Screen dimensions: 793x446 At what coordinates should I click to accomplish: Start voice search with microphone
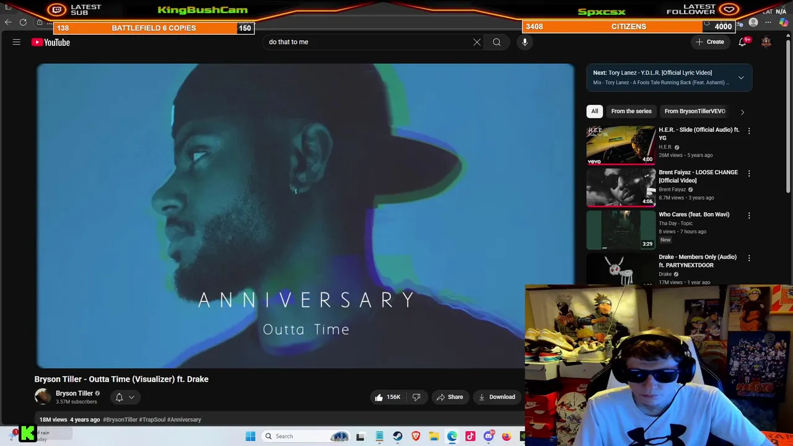[525, 42]
